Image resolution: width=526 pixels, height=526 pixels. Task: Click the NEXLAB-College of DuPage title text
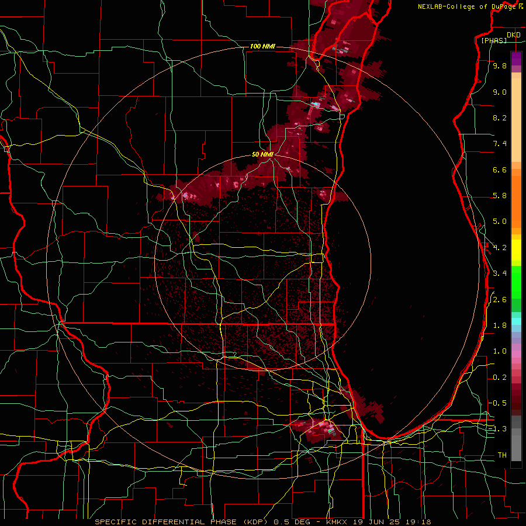[x=466, y=6]
